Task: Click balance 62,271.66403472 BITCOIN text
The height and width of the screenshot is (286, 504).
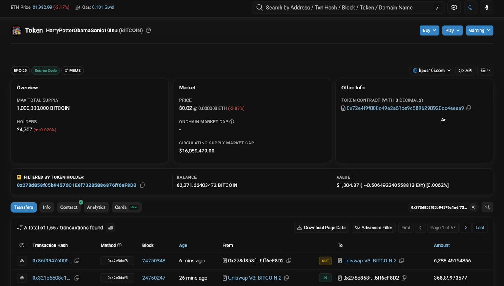Action: click(x=207, y=185)
